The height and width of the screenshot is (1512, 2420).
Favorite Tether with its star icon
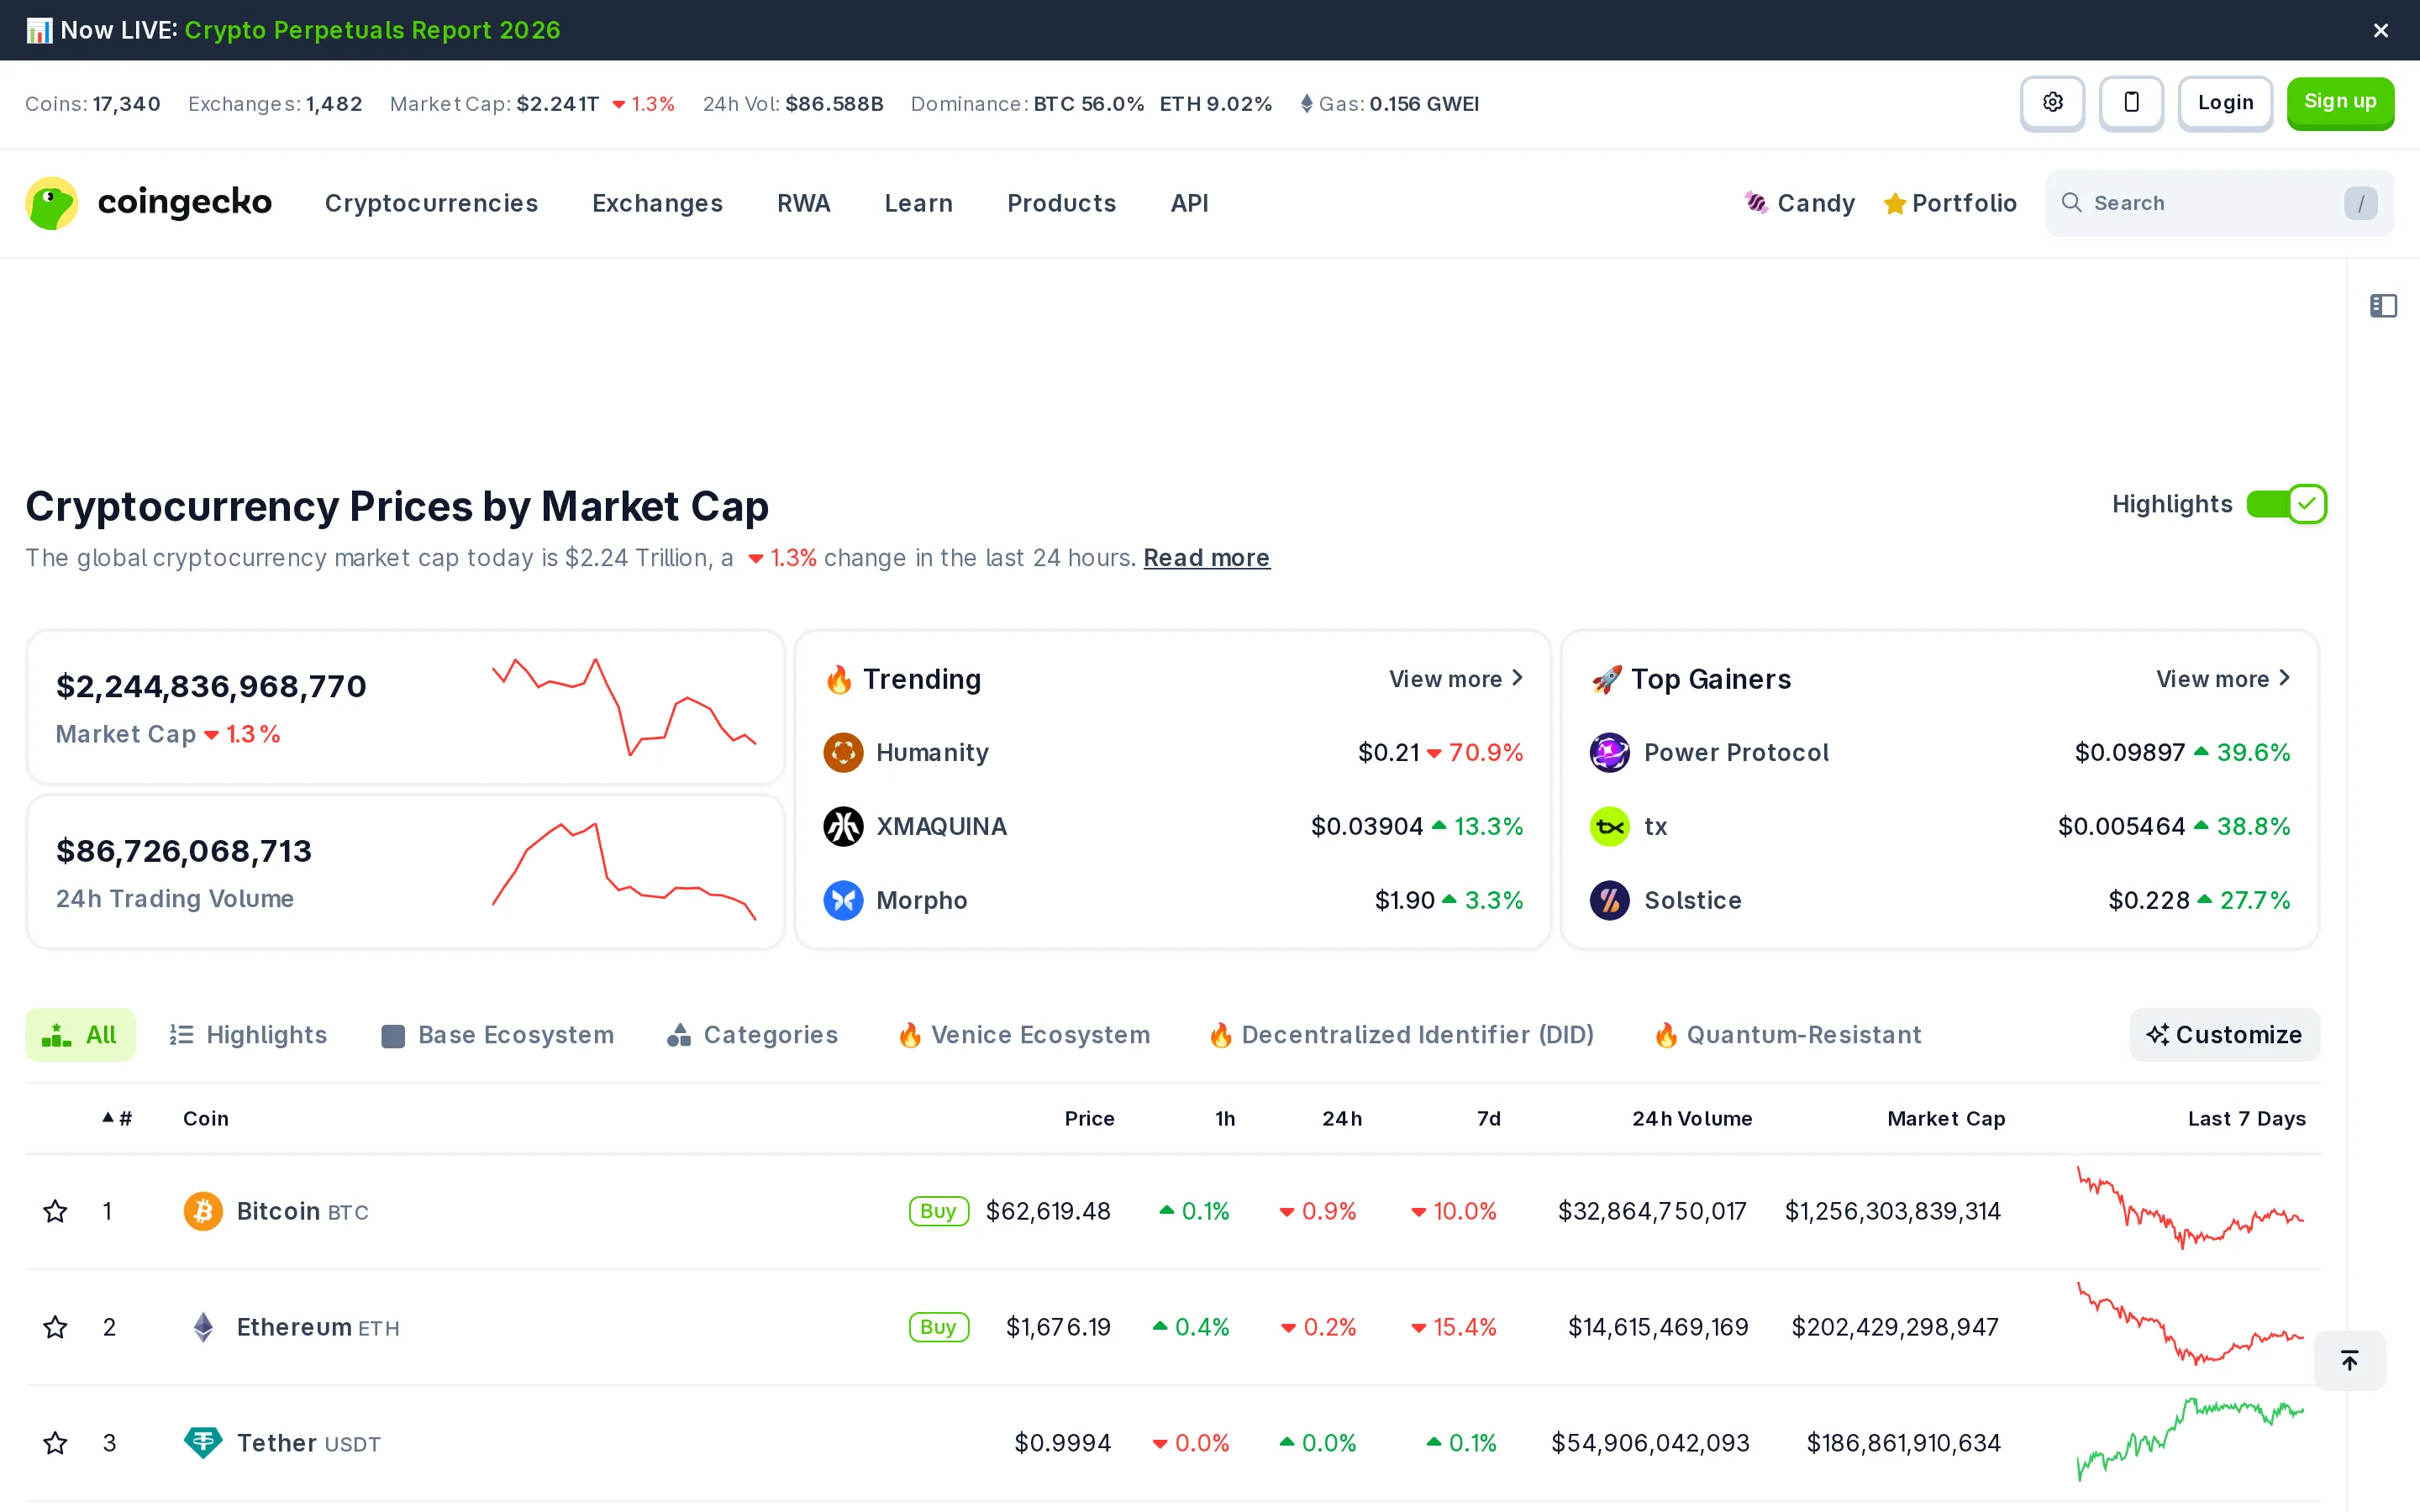(55, 1444)
